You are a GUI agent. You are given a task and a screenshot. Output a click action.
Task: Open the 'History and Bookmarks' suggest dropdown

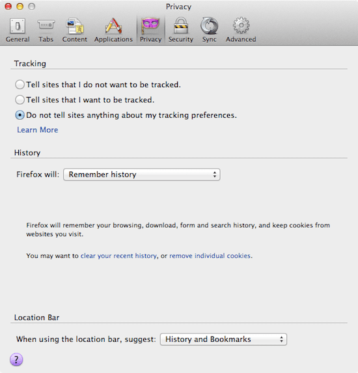click(x=223, y=339)
